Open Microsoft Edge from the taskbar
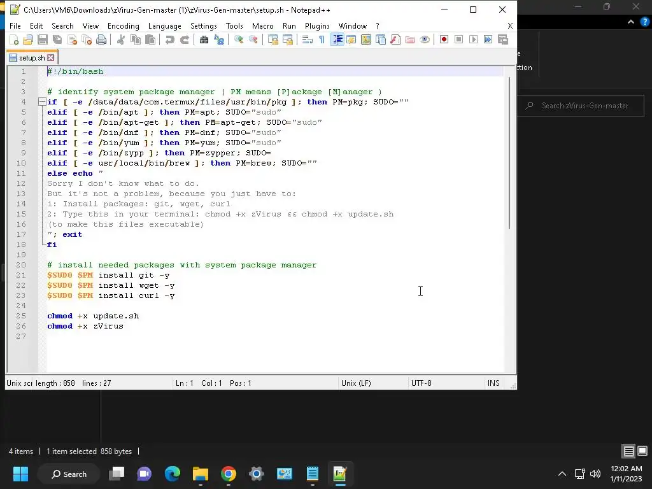The image size is (652, 489). [x=172, y=474]
